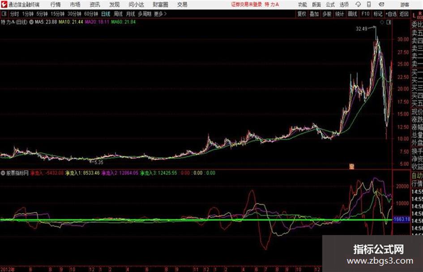The height and width of the screenshot is (272, 423).
Task: Click the 返回 back button
Action: [404, 14]
